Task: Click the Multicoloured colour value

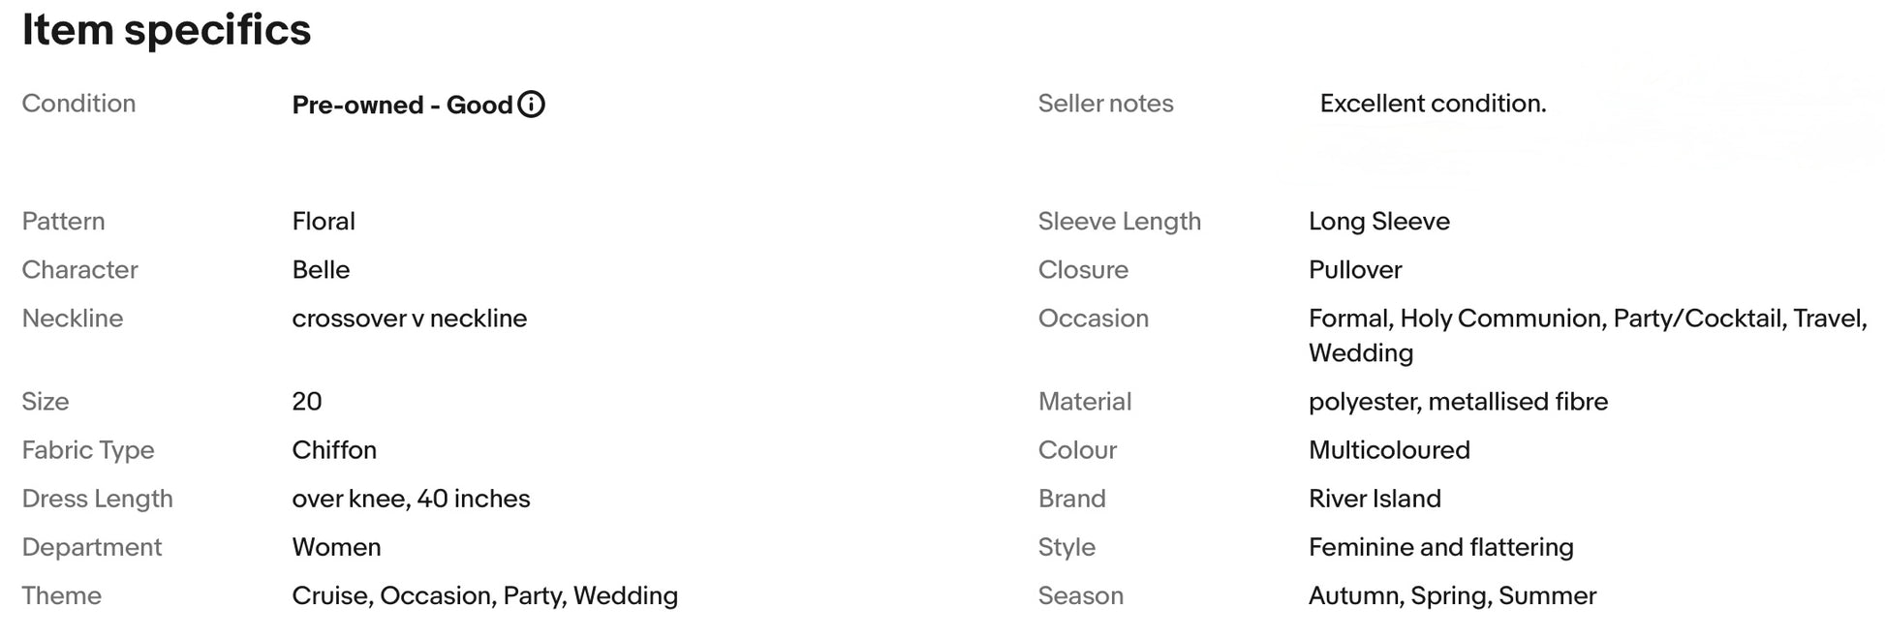Action: coord(1388,450)
